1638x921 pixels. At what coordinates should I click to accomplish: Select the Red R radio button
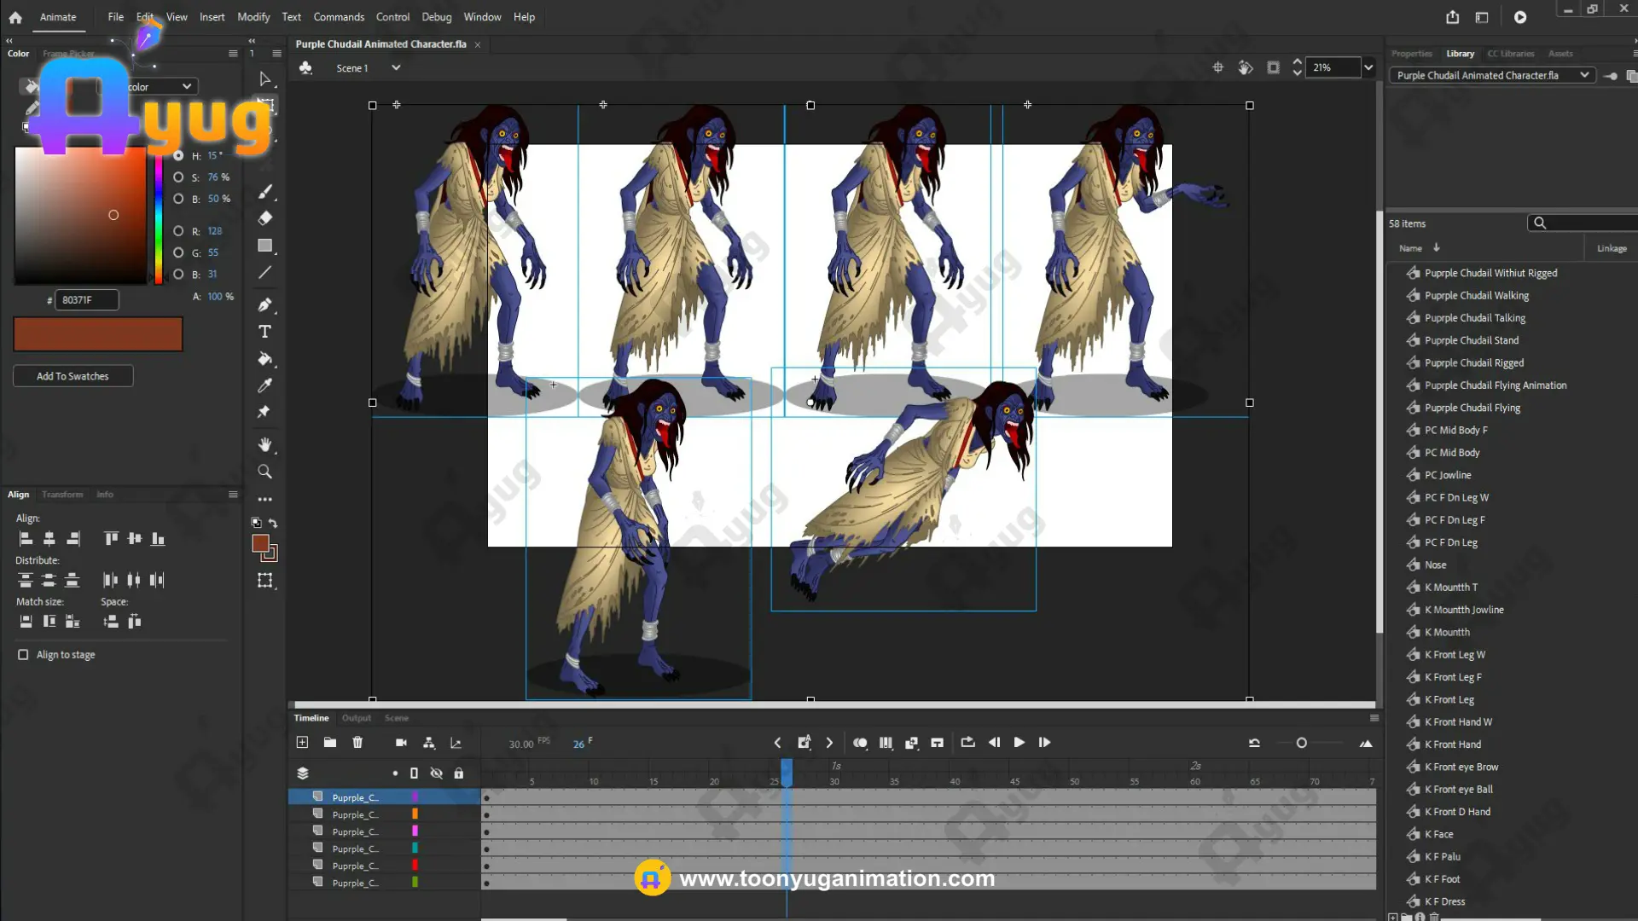point(178,231)
